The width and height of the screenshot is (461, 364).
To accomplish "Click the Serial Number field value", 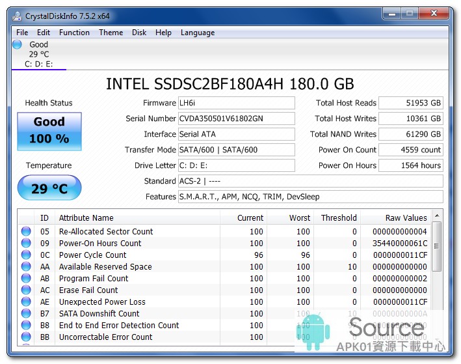I will click(x=237, y=119).
